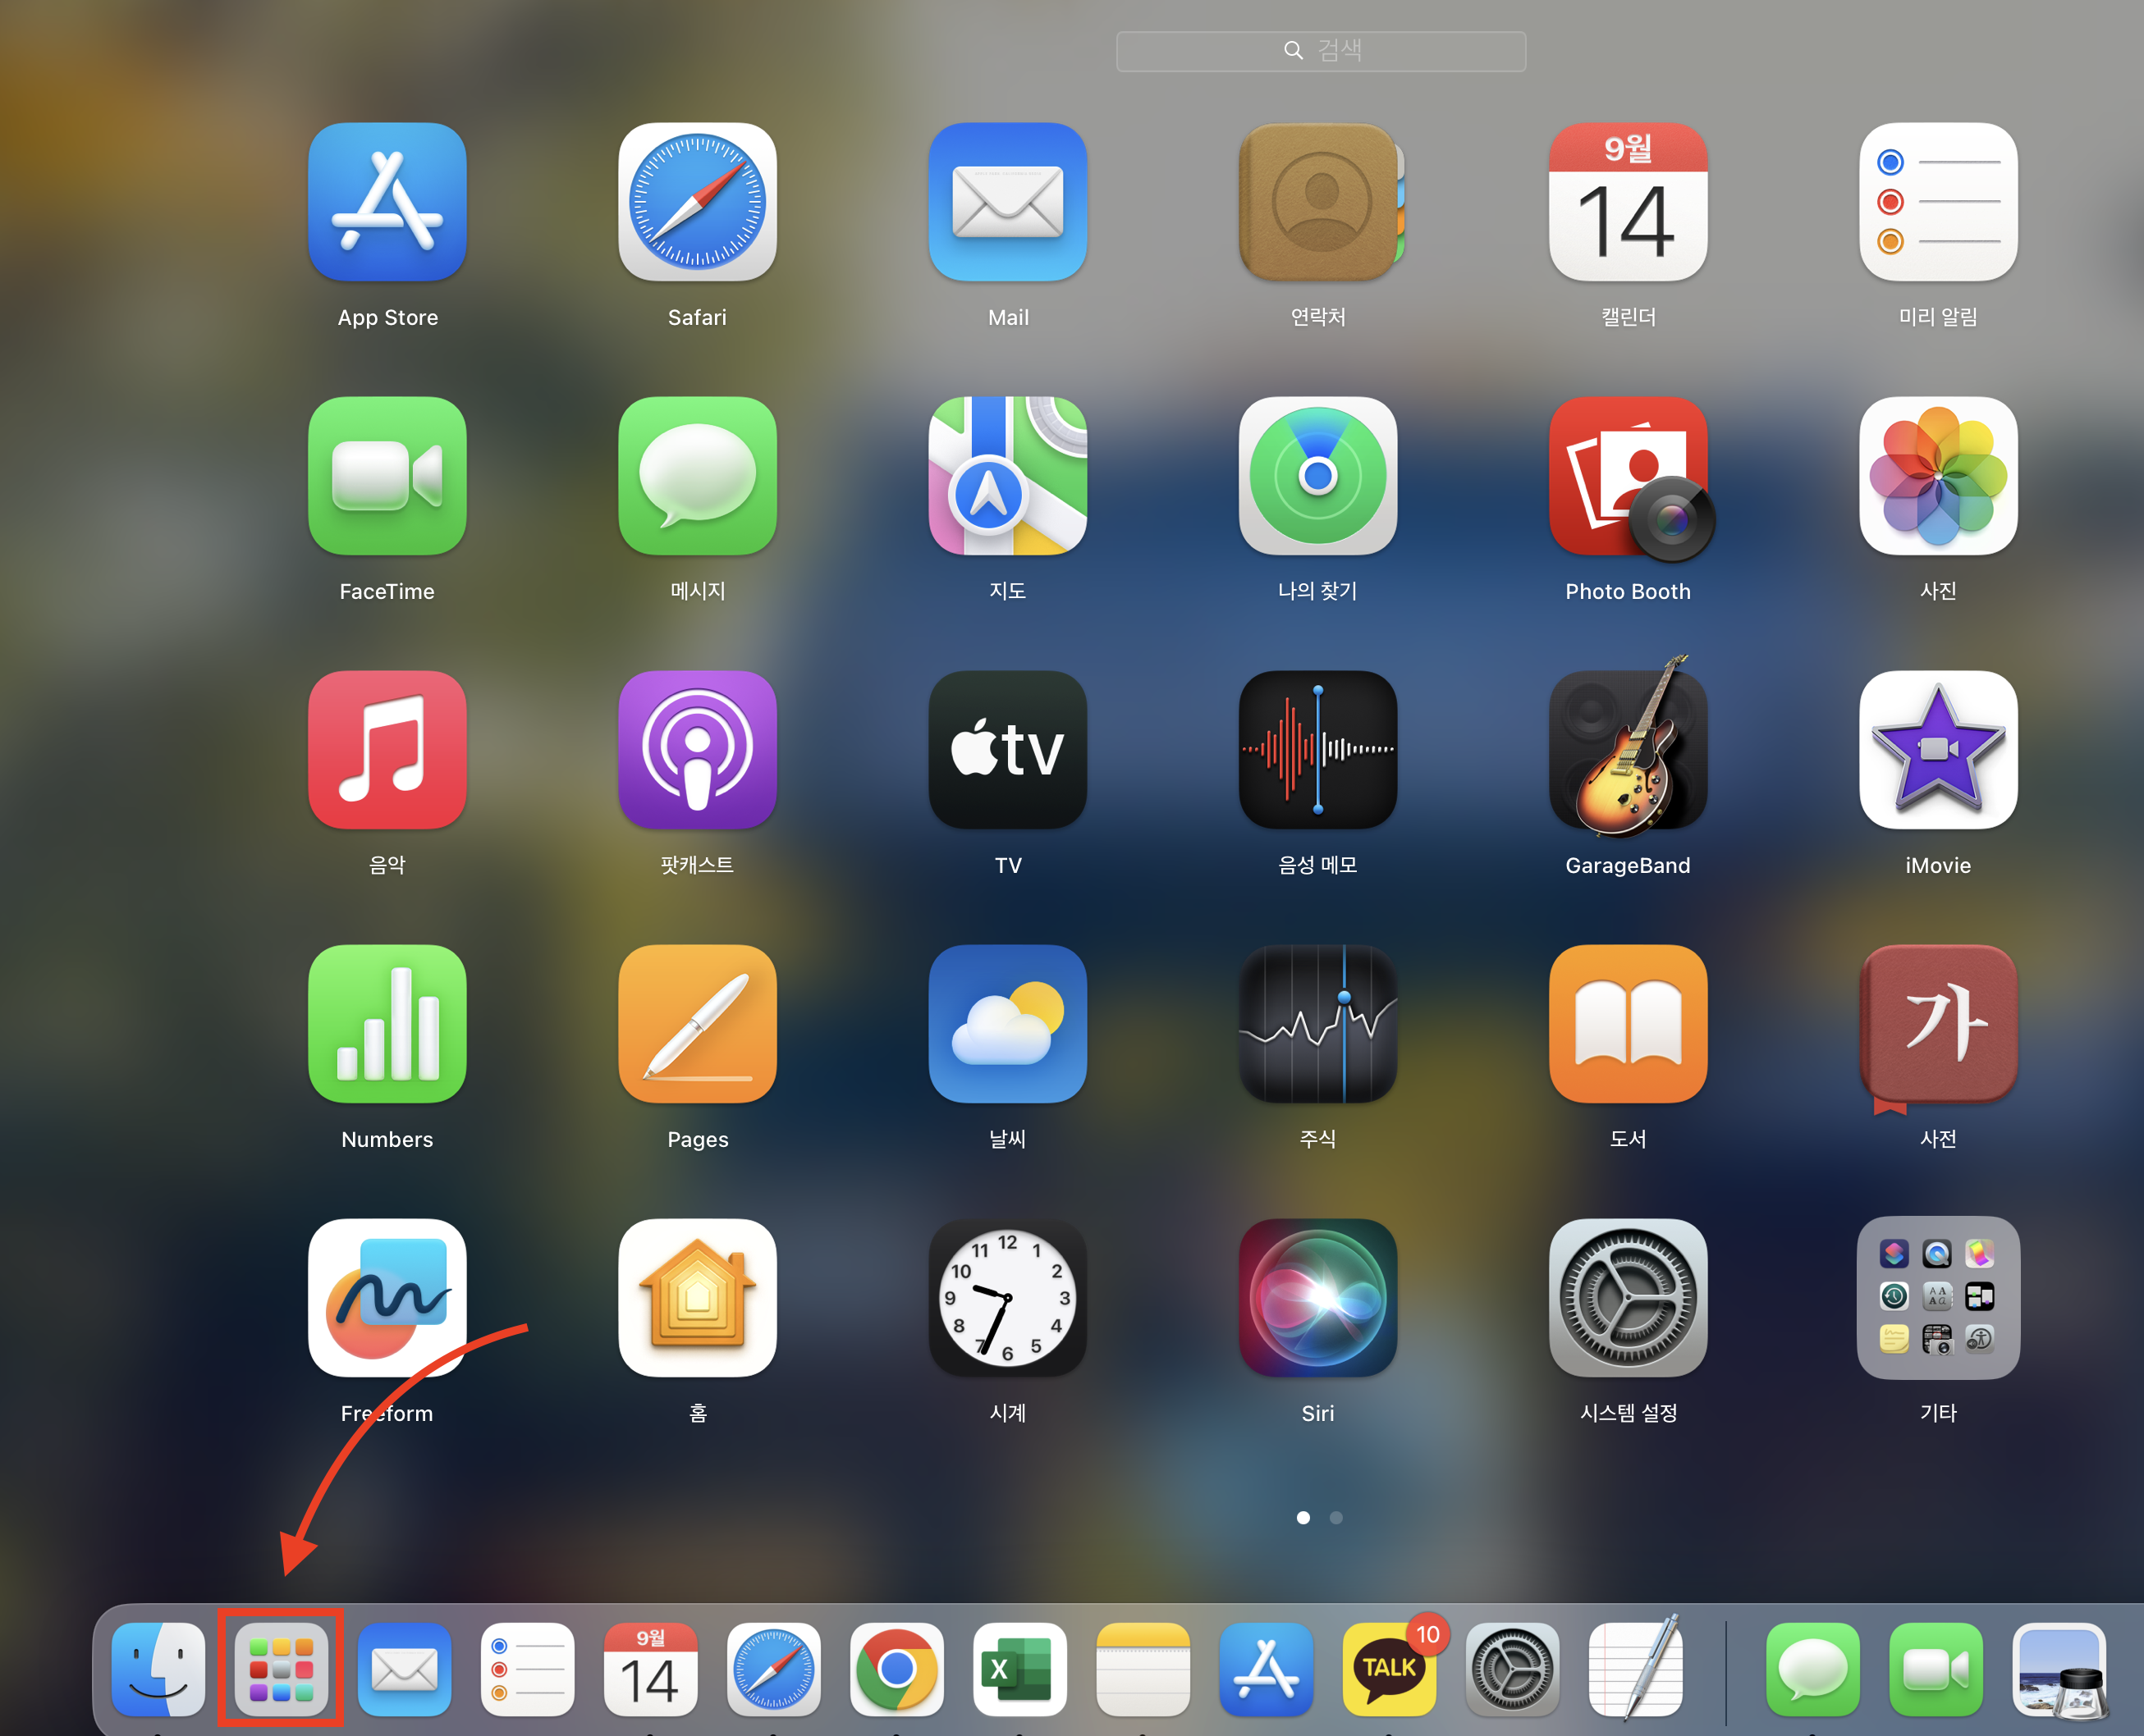Screen dimensions: 2144x1736
Task: Open Mail from the Dock
Action: 404,1669
